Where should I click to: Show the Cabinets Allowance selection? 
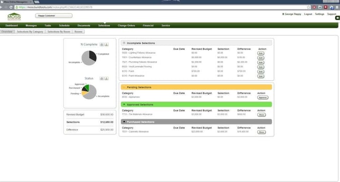[x=261, y=132]
